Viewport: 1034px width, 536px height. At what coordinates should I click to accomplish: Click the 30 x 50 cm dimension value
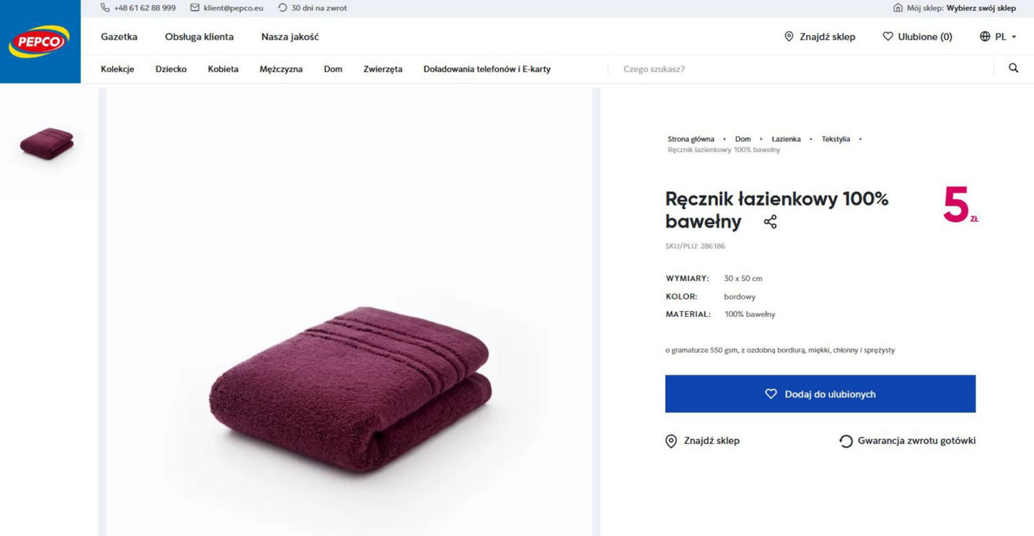point(743,278)
